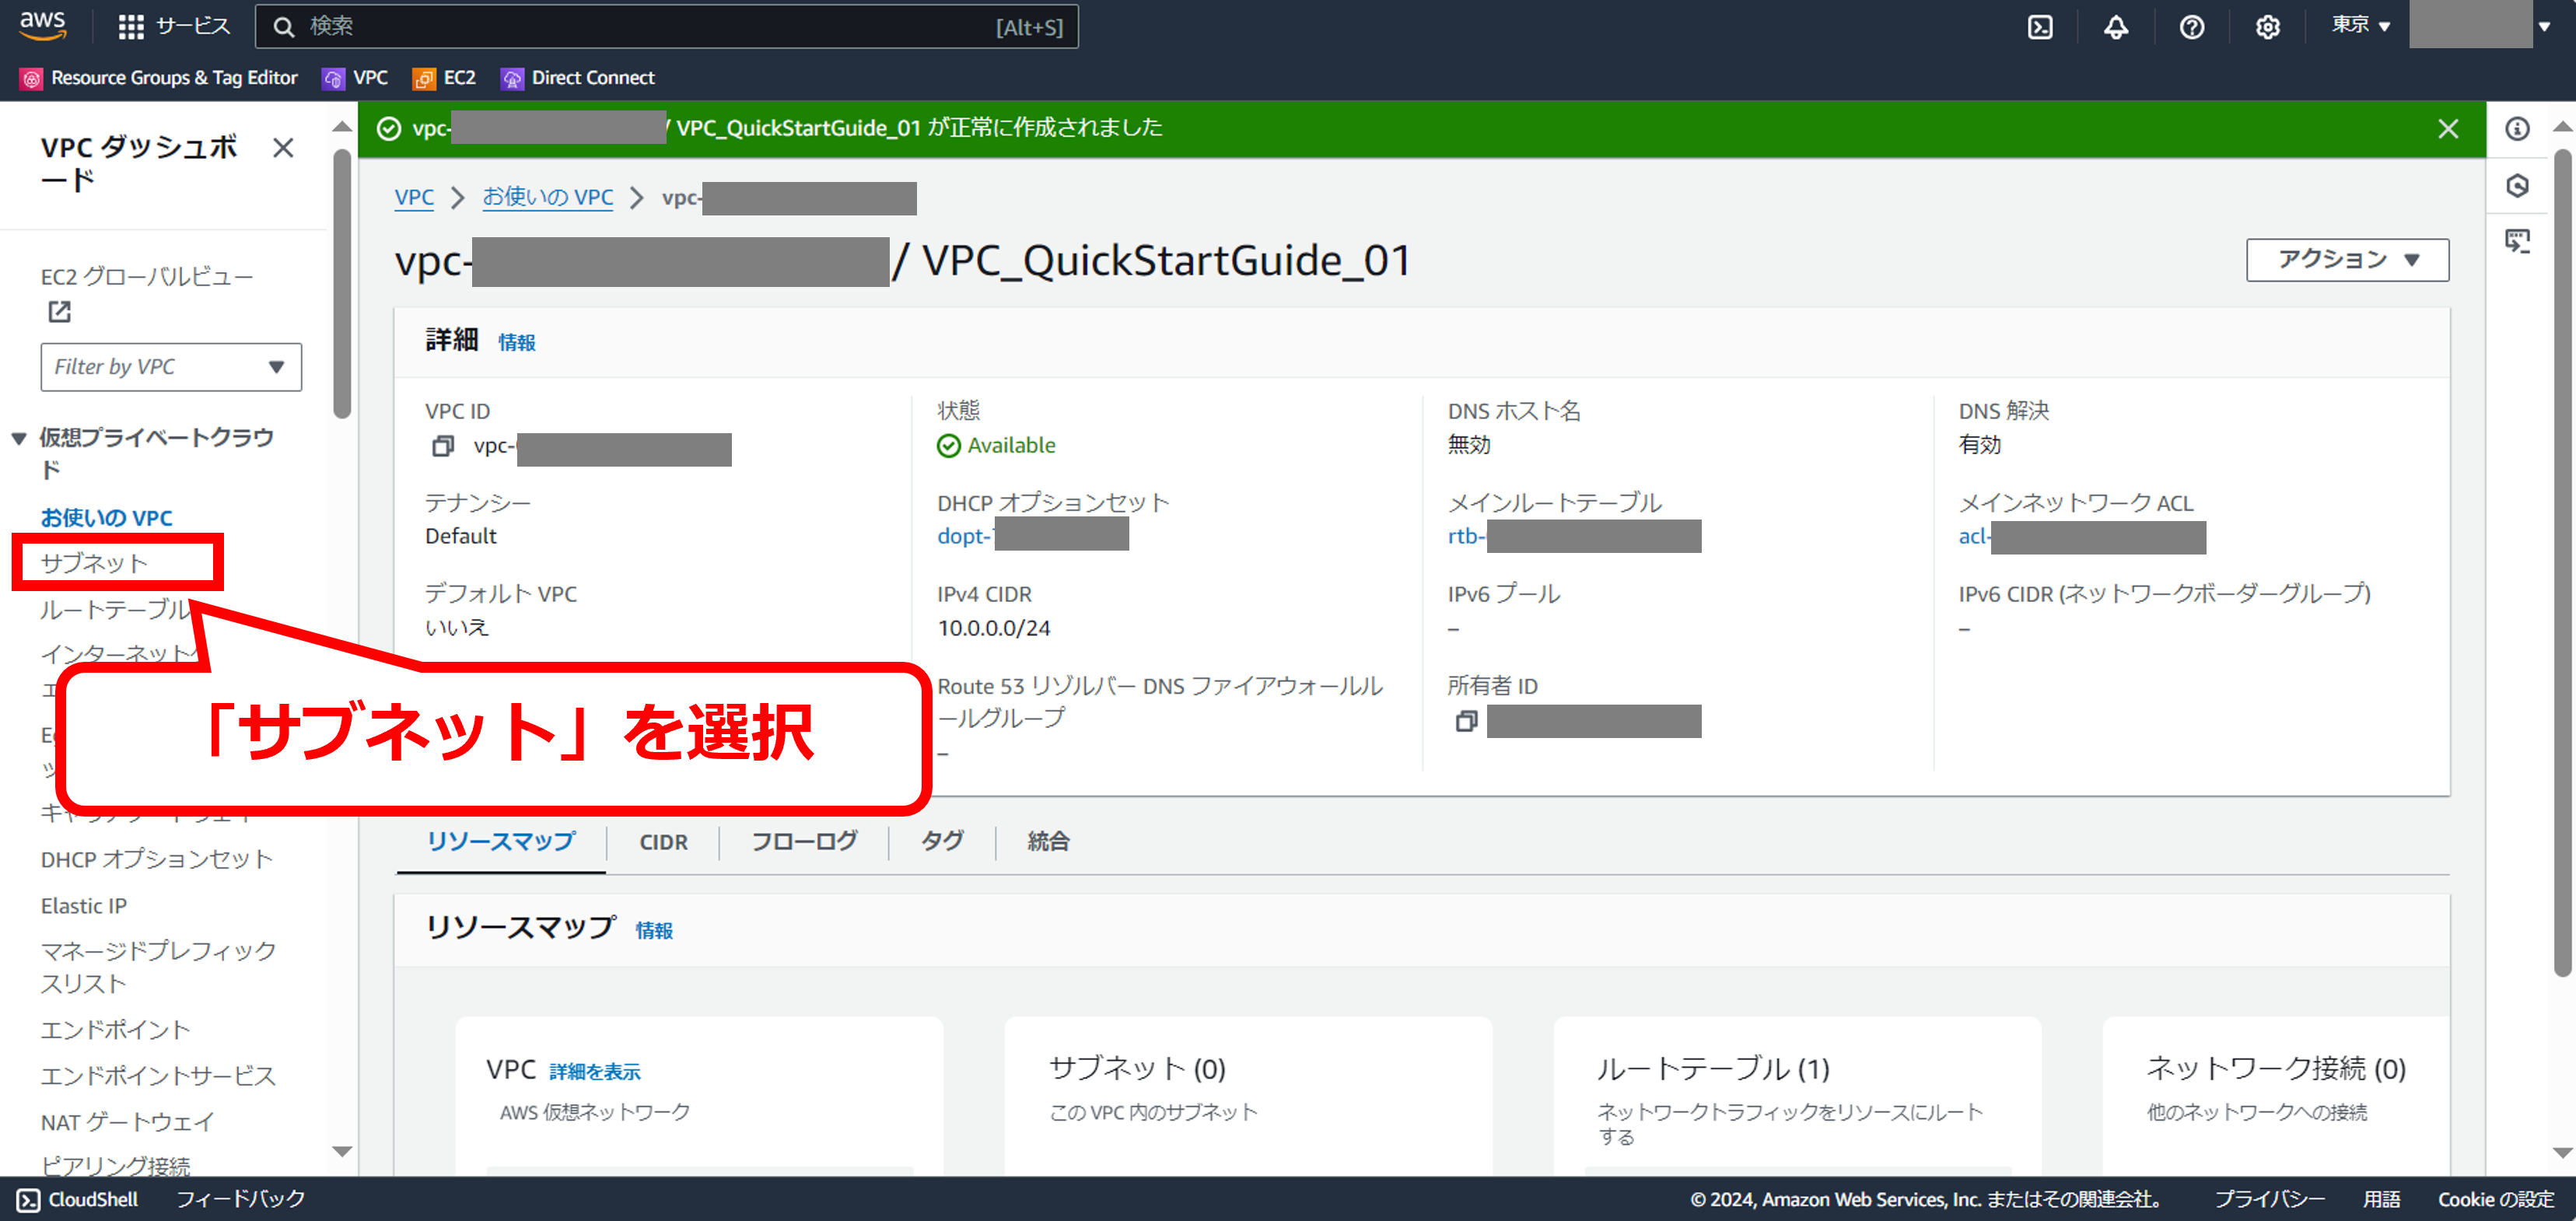Image resolution: width=2576 pixels, height=1221 pixels.
Task: Open プライバシー footer link
Action: pyautogui.click(x=2269, y=1198)
